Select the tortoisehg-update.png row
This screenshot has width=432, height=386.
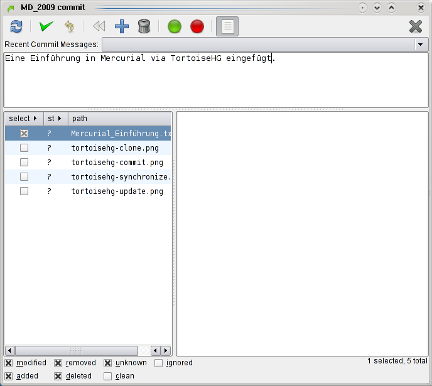[117, 191]
